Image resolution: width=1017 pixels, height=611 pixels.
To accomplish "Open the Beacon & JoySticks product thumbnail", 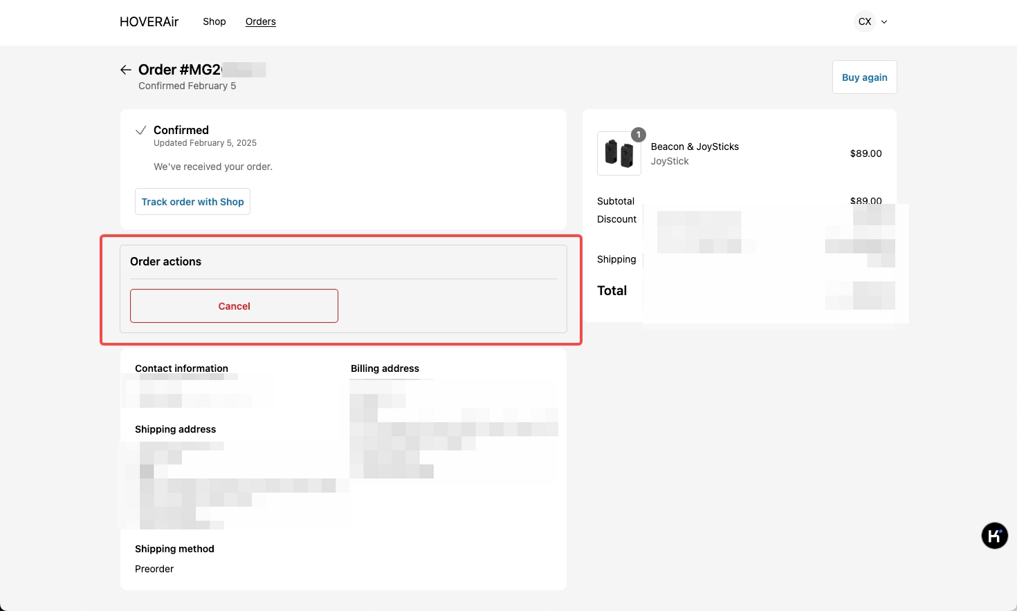I will click(x=619, y=153).
